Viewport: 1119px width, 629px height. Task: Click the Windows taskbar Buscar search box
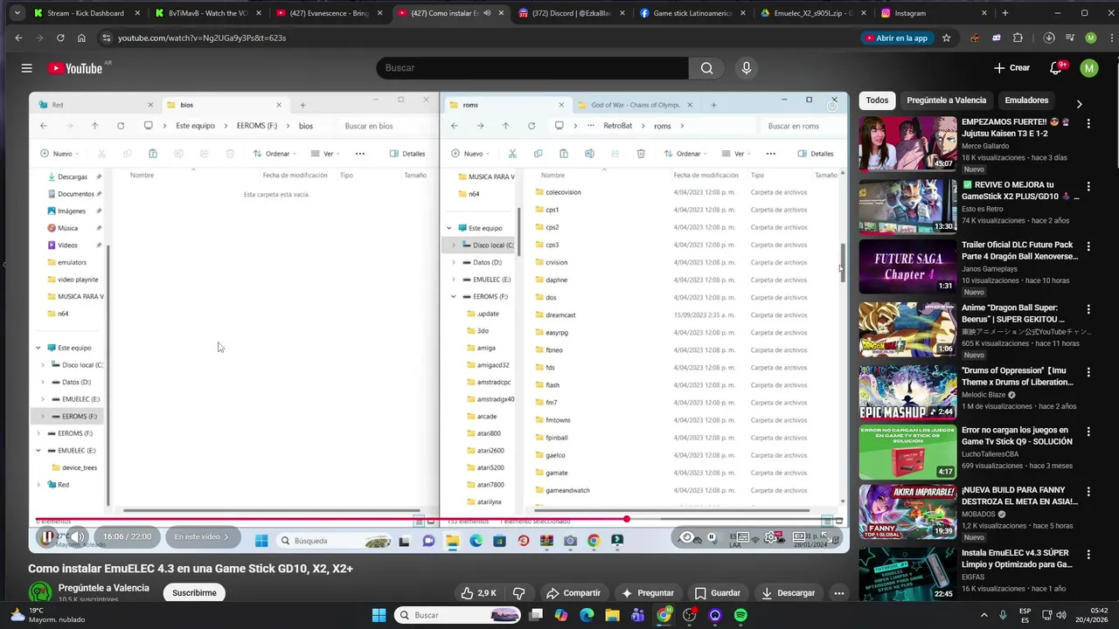click(458, 615)
